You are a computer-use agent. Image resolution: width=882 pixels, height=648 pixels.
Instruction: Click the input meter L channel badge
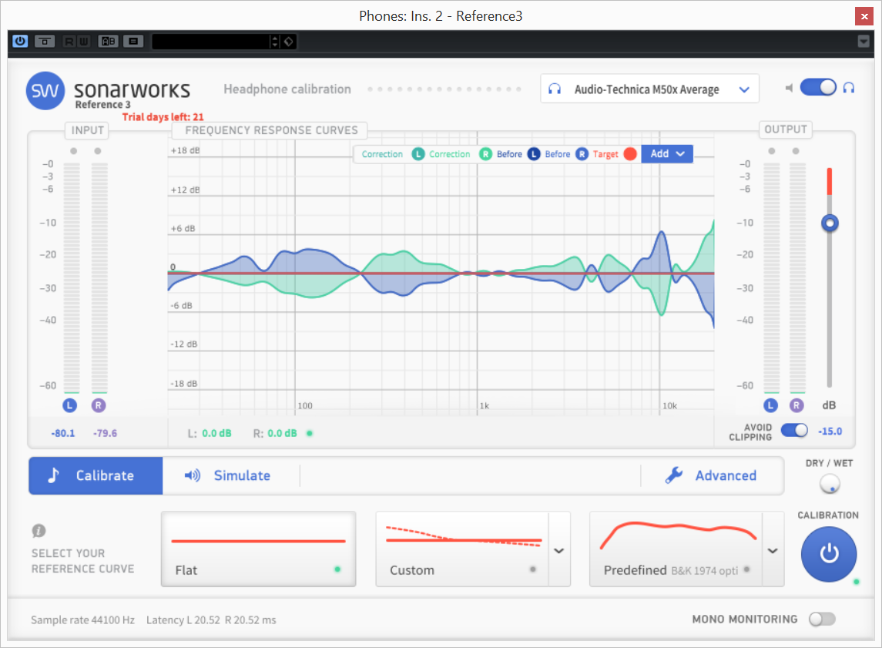click(70, 405)
